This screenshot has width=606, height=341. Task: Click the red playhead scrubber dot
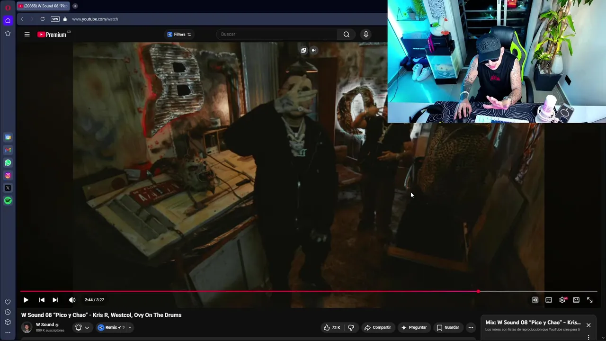[478, 291]
